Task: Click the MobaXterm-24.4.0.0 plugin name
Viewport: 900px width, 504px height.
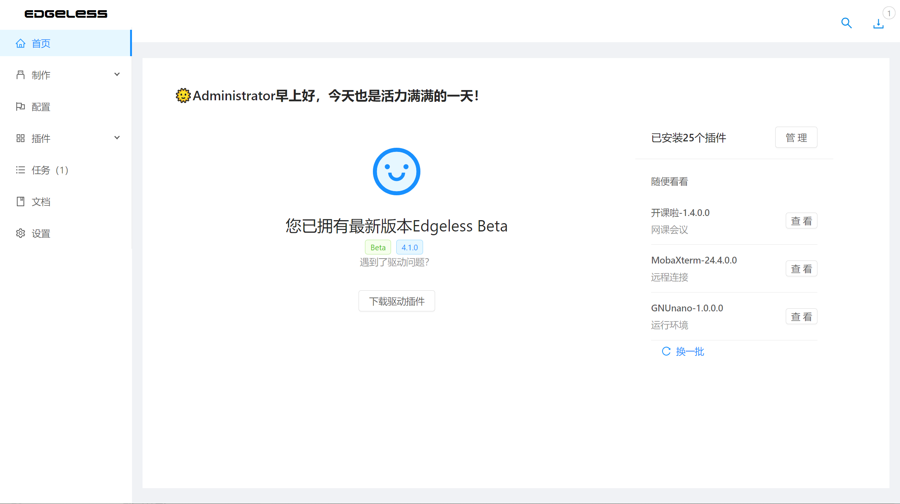Action: click(694, 260)
